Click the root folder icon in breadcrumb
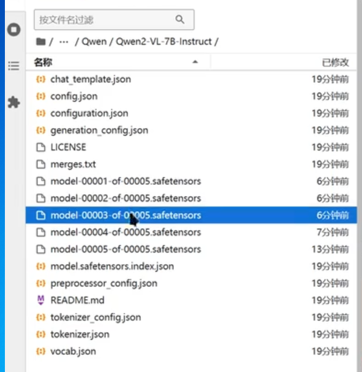 pyautogui.click(x=41, y=42)
